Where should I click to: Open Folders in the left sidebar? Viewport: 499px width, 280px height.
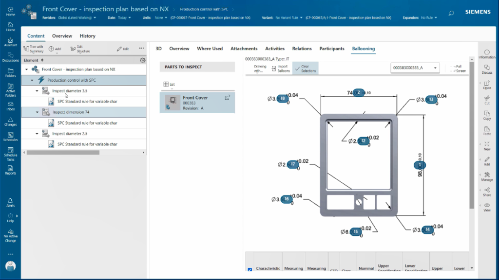11,73
